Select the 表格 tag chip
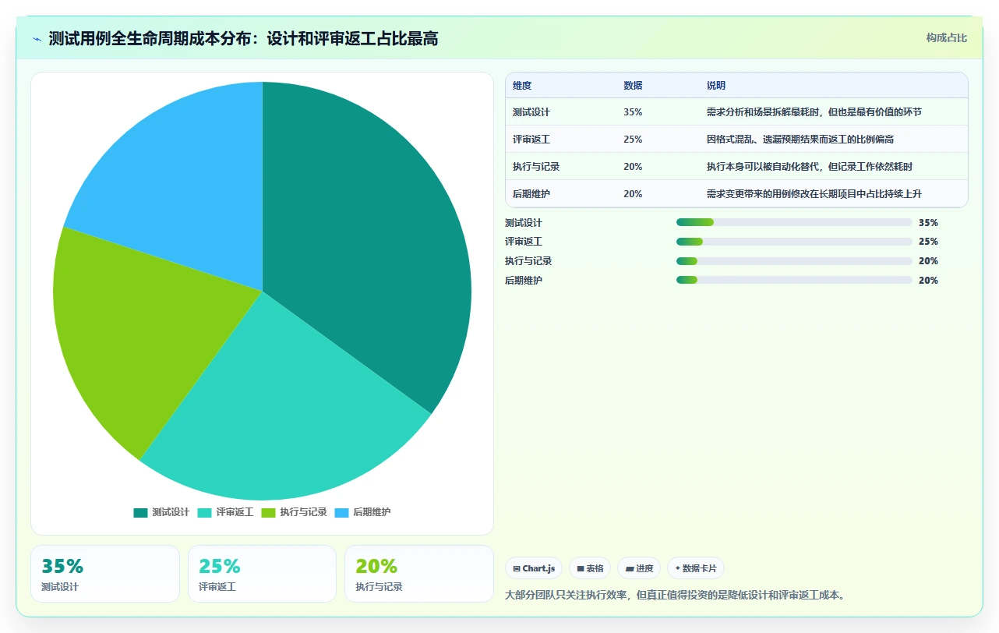999x633 pixels. pos(590,568)
